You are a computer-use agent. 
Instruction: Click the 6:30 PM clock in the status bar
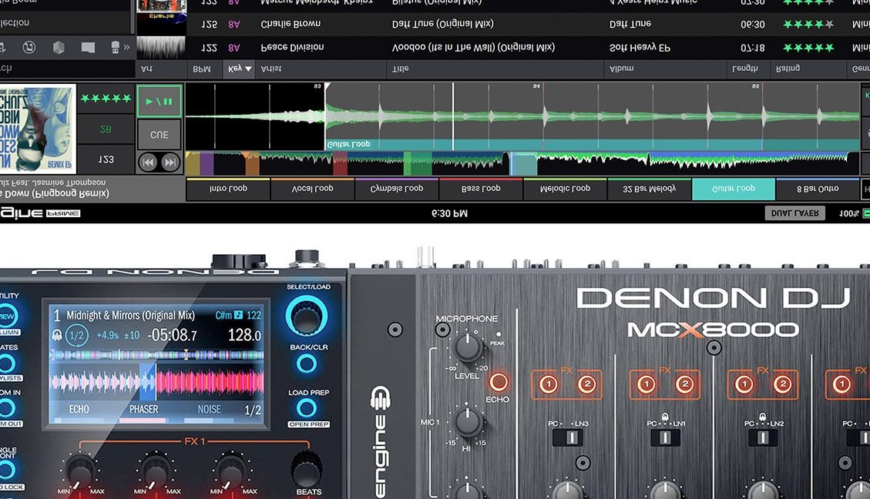[x=449, y=213]
